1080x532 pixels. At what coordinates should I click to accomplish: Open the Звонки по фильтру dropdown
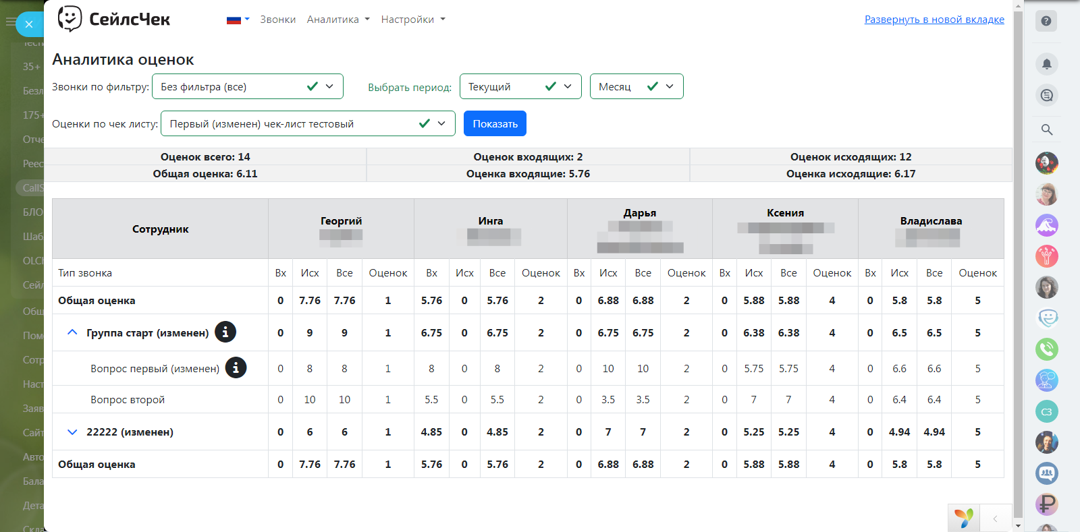coord(247,86)
